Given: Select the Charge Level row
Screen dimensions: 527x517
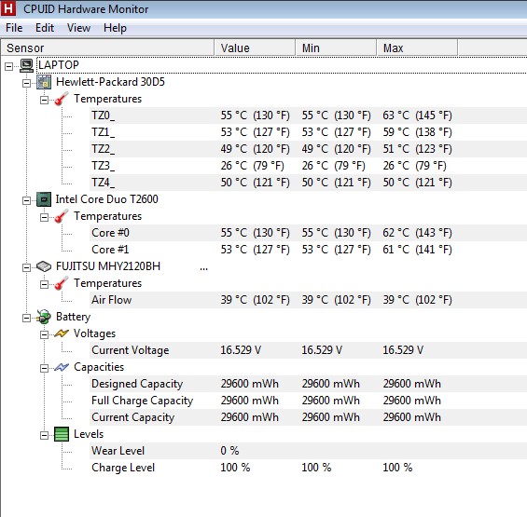Looking at the screenshot, I should click(x=308, y=468).
